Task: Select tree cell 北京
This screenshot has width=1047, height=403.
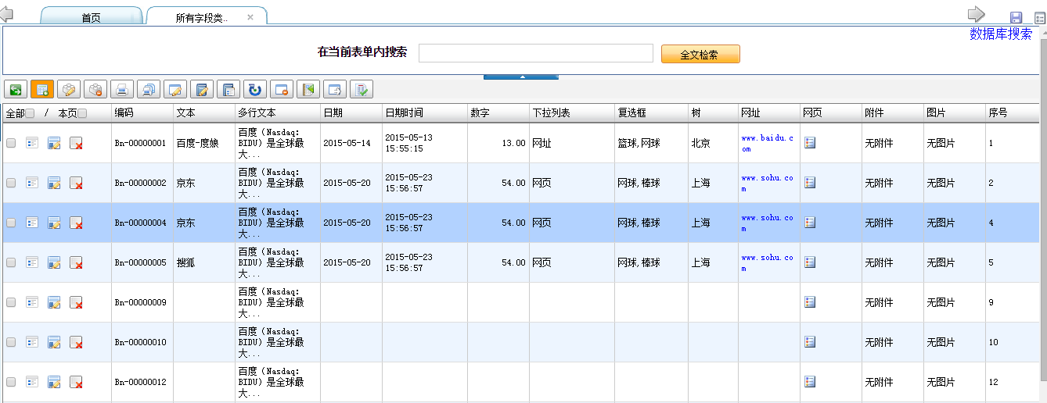Action: (700, 144)
